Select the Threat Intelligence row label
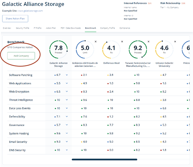Viewport: 193px width, 167px height. click(21, 100)
